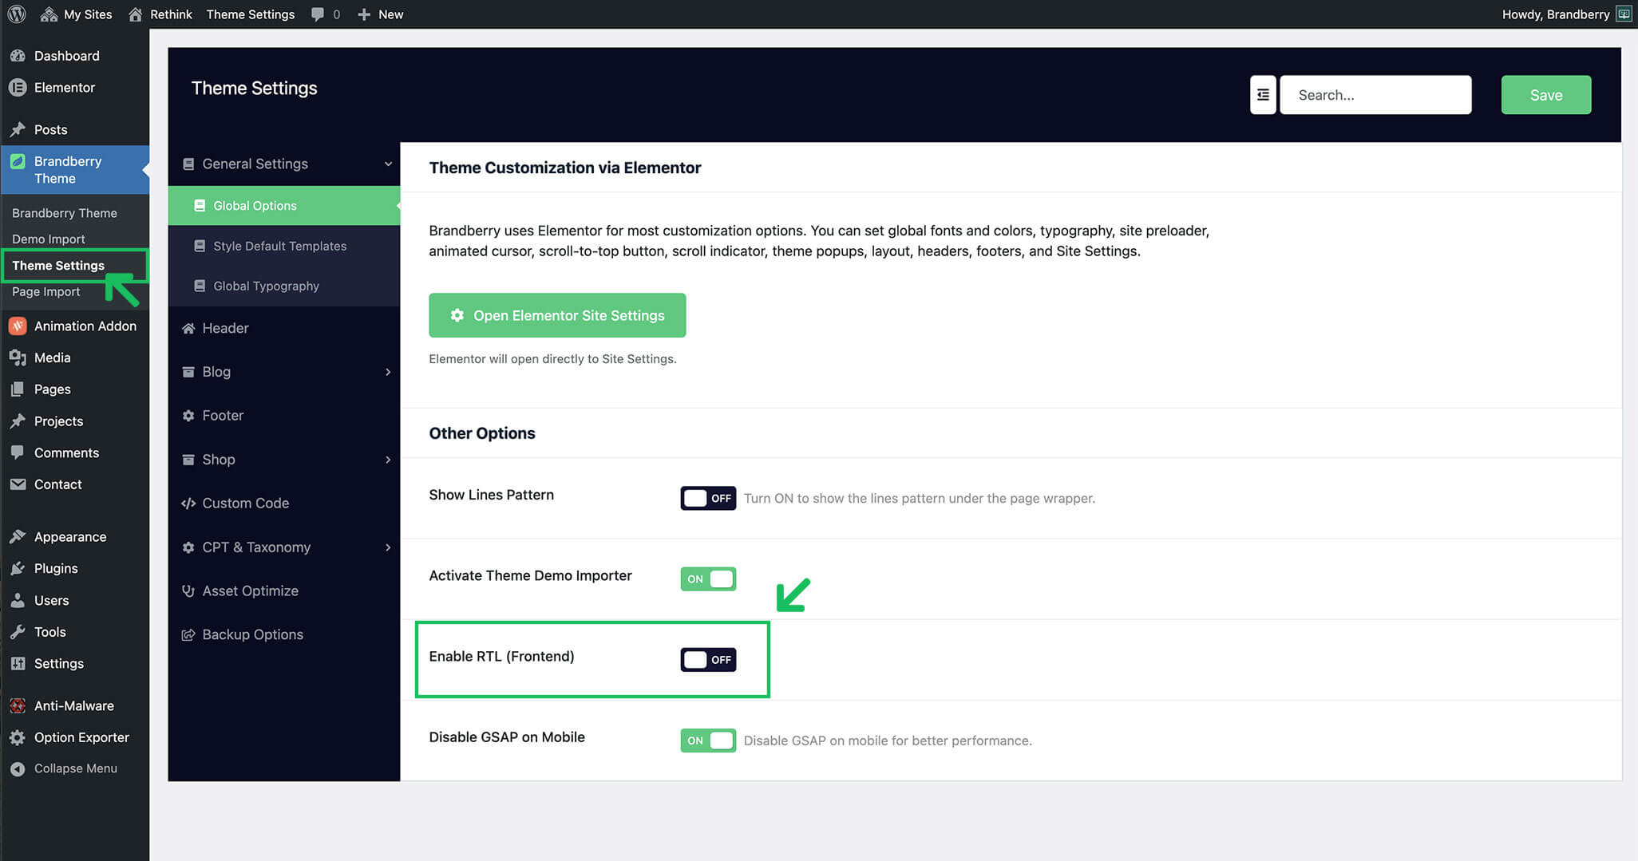Focus the Search settings field
Viewport: 1638px width, 861px height.
(x=1375, y=95)
